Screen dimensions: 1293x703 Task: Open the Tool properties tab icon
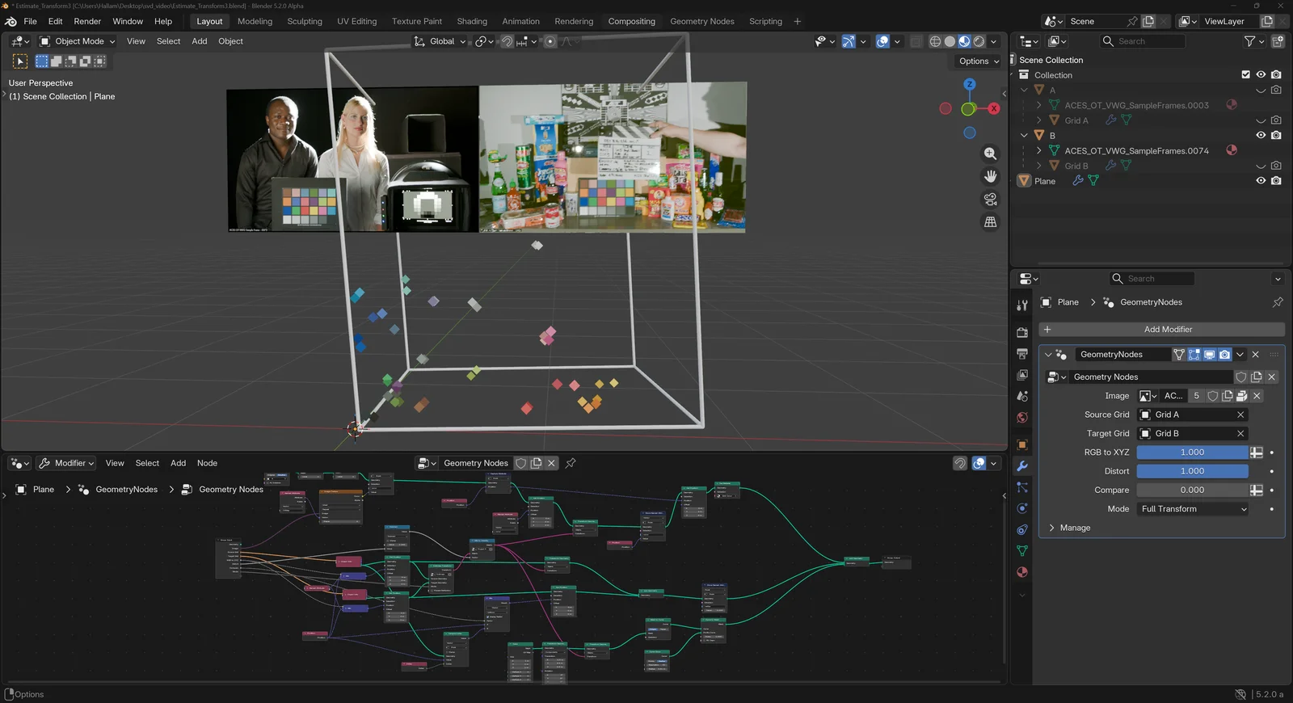coord(1022,305)
